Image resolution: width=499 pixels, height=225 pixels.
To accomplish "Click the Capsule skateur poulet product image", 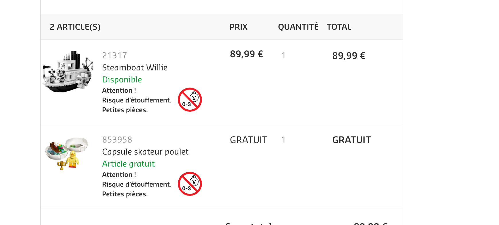I will click(67, 153).
